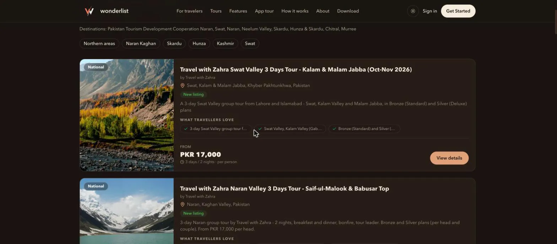The image size is (557, 244).
Task: Click the Naran, Kaghan Valley, Pakistan location text
Action: 218,204
